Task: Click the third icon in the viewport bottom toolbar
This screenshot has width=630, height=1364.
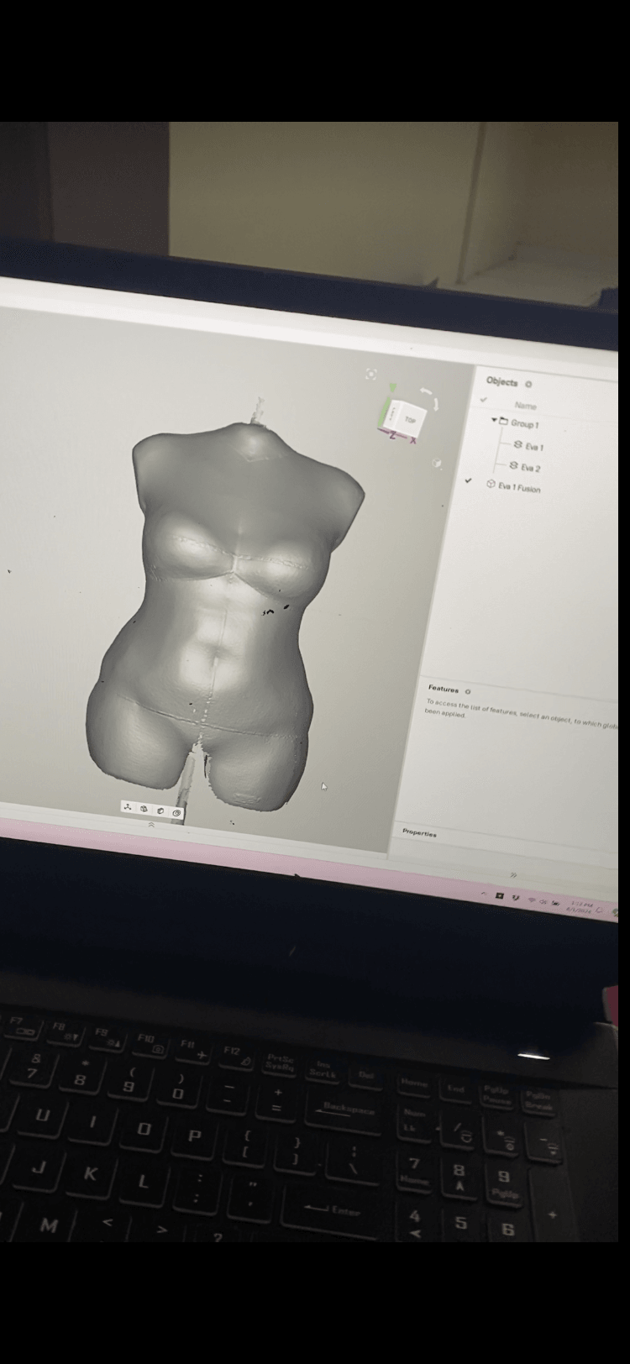Action: coord(160,811)
